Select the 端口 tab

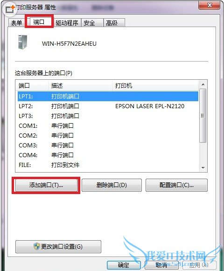coord(39,22)
